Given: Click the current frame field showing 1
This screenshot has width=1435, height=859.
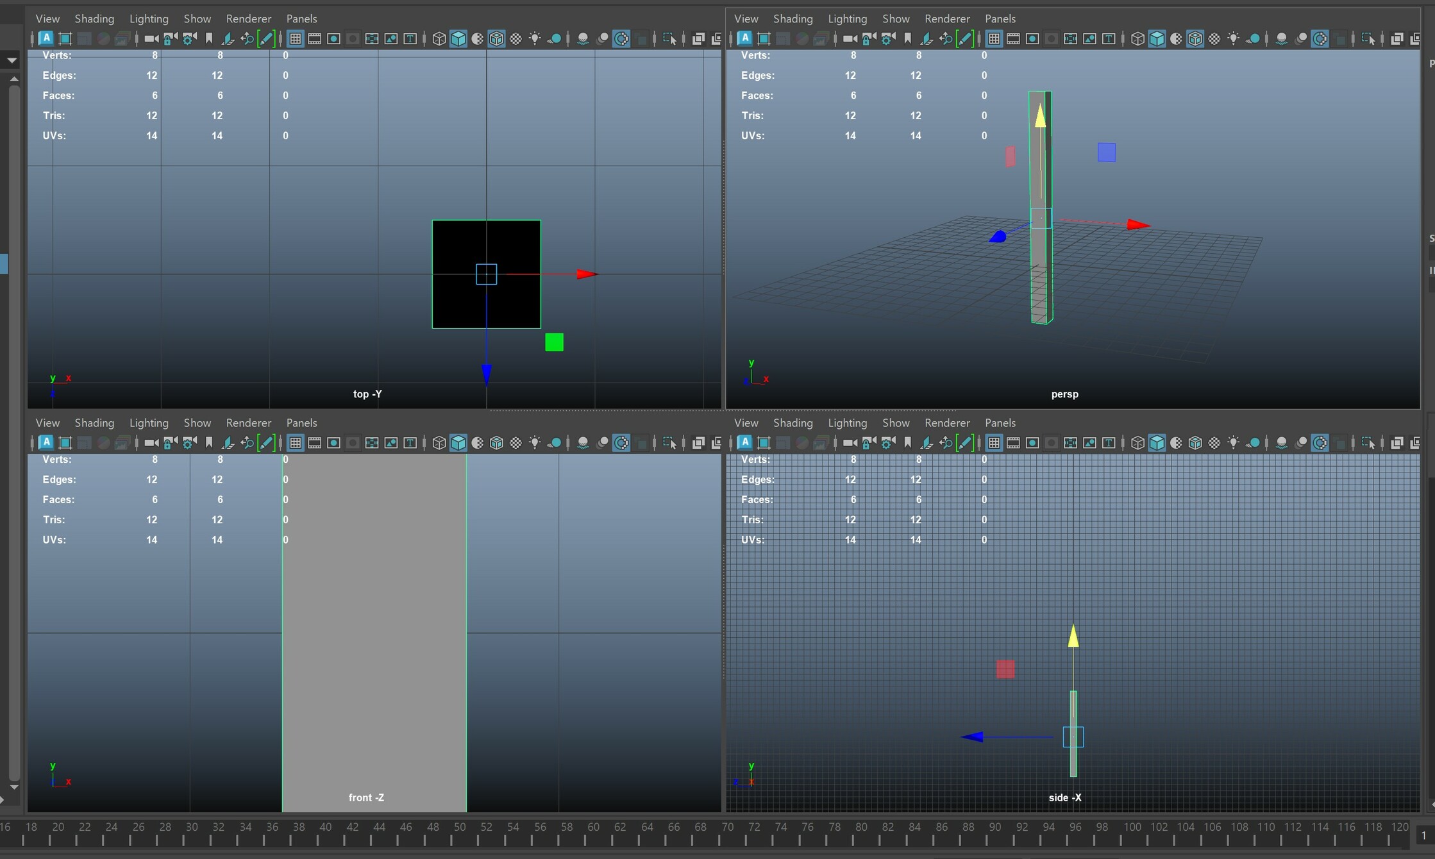Looking at the screenshot, I should coord(1423,835).
